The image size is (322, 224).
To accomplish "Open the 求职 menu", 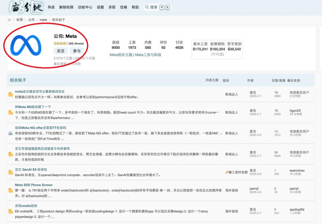I will pos(112,7).
